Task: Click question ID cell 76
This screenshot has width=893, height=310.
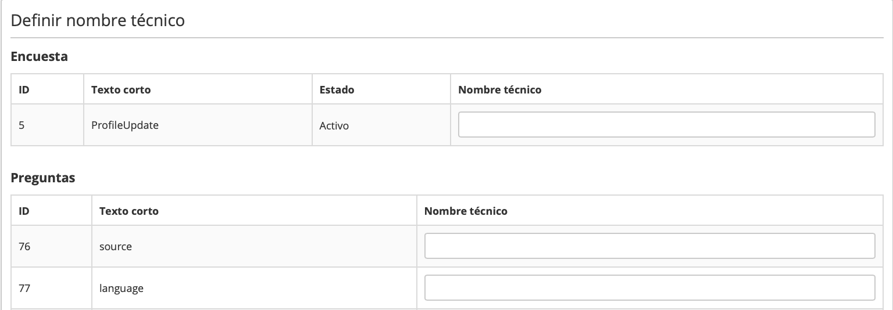Action: (x=24, y=247)
